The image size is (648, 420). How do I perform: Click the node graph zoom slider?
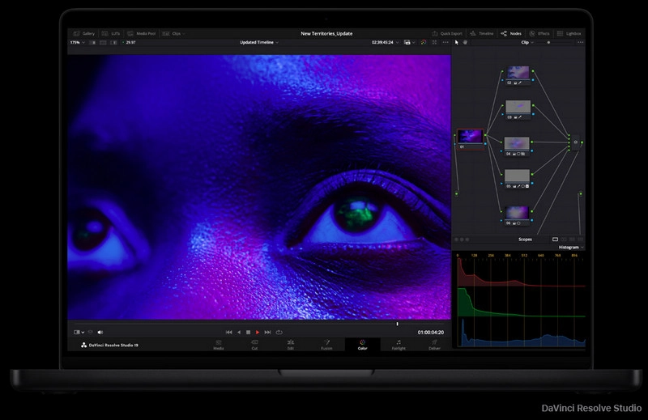[x=548, y=42]
